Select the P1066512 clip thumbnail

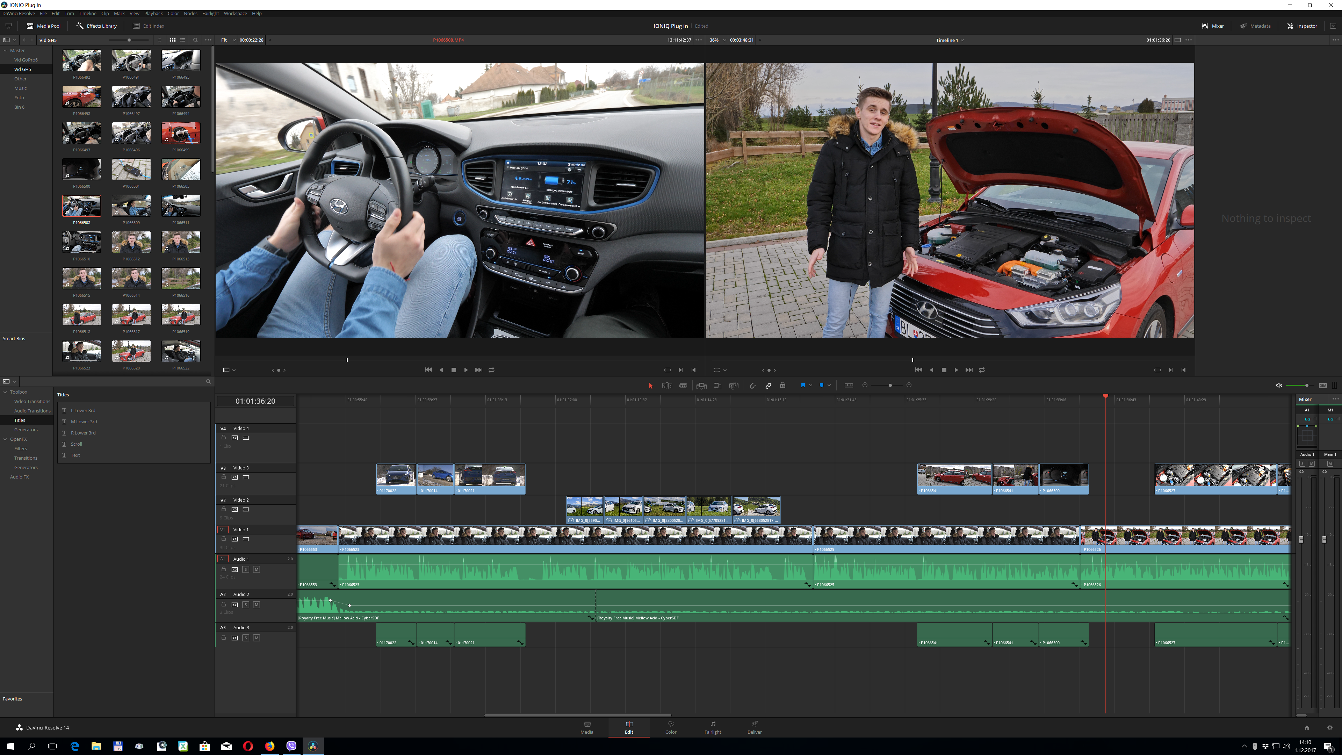(131, 243)
